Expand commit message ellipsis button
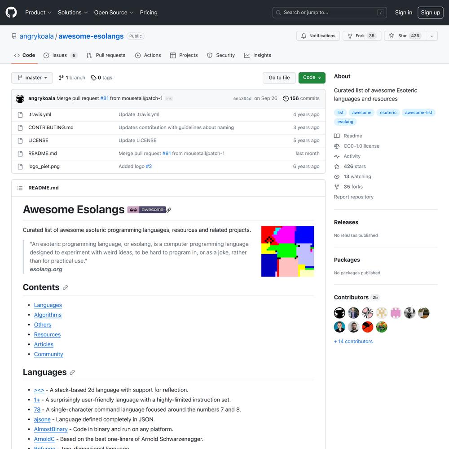The height and width of the screenshot is (449, 449). pos(169,98)
